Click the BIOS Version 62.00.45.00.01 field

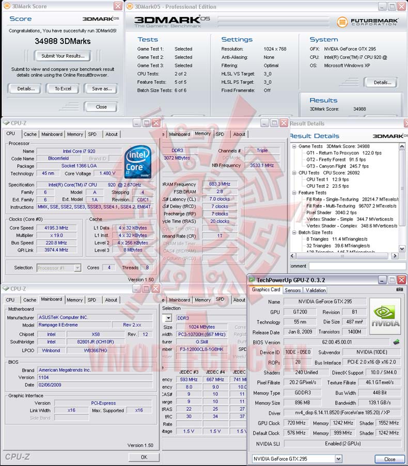click(x=336, y=342)
